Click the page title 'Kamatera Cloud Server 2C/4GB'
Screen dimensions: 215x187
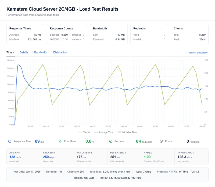pos(41,9)
